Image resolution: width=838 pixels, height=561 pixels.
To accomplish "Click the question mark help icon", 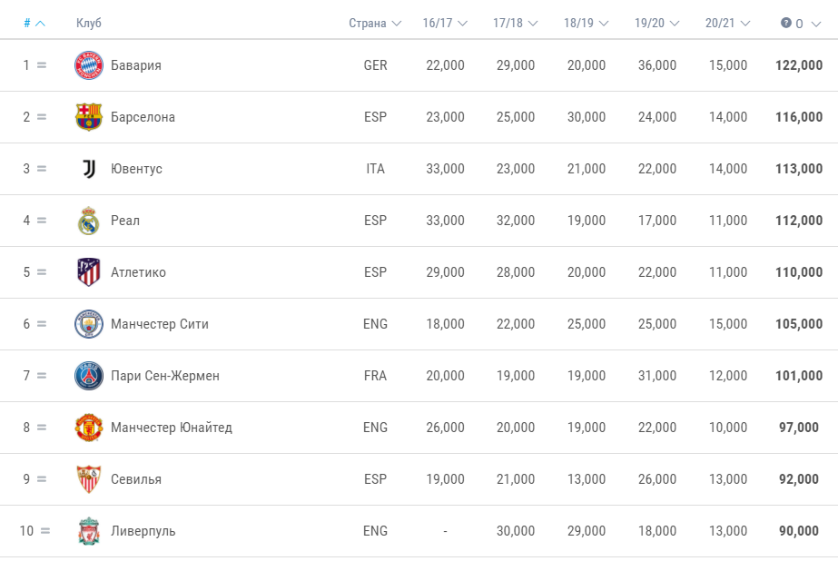I will click(785, 23).
